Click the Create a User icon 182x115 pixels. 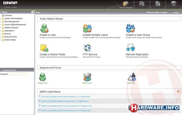(x=44, y=28)
